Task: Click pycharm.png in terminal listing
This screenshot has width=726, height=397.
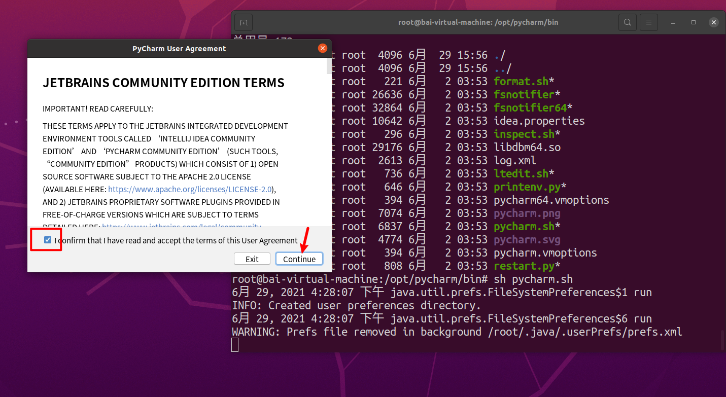Action: coord(527,213)
